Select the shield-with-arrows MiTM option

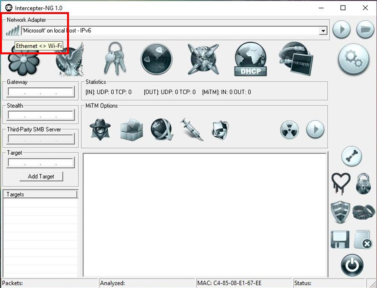click(x=220, y=130)
